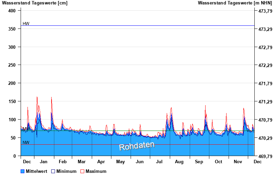Click the 'Wasserstand Tageswerte [cm]' axis title
The image size is (275, 189).
(35, 3)
